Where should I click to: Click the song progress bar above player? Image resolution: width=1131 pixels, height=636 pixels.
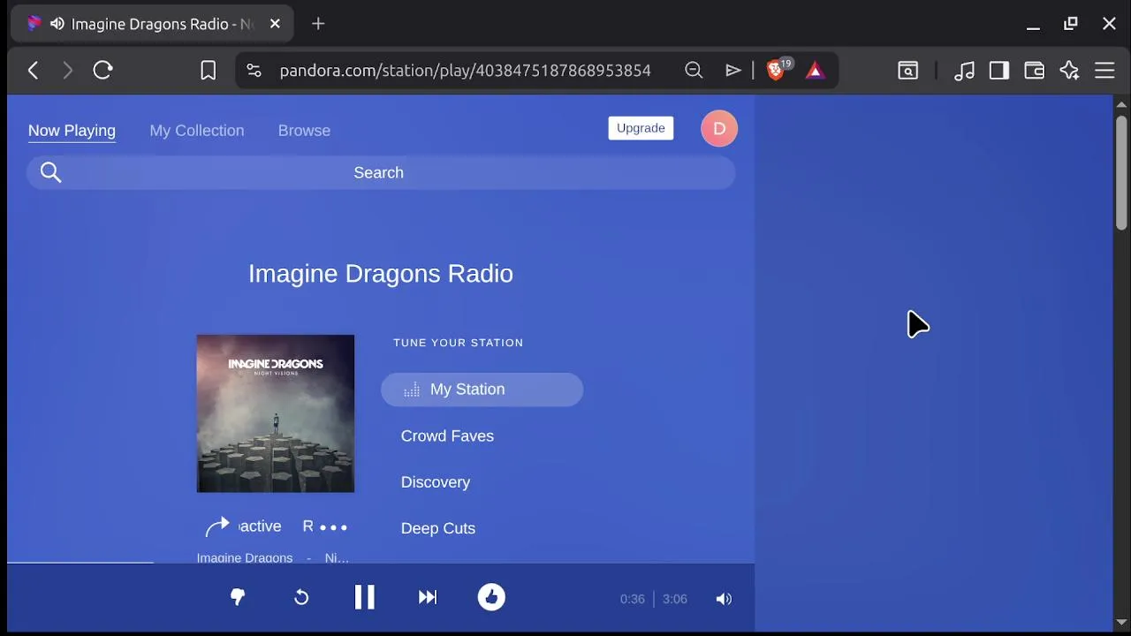[x=381, y=563]
